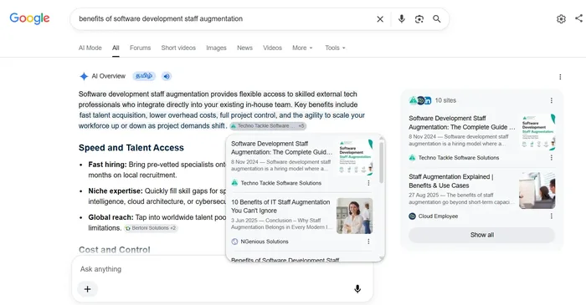This screenshot has width=586, height=305.
Task: Click the Google logo
Action: click(x=29, y=18)
